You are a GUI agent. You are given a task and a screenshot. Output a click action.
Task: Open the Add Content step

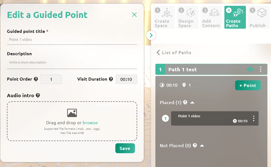coord(211,17)
